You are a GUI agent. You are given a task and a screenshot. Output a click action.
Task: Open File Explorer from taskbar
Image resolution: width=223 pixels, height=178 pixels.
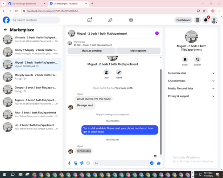pos(21,174)
